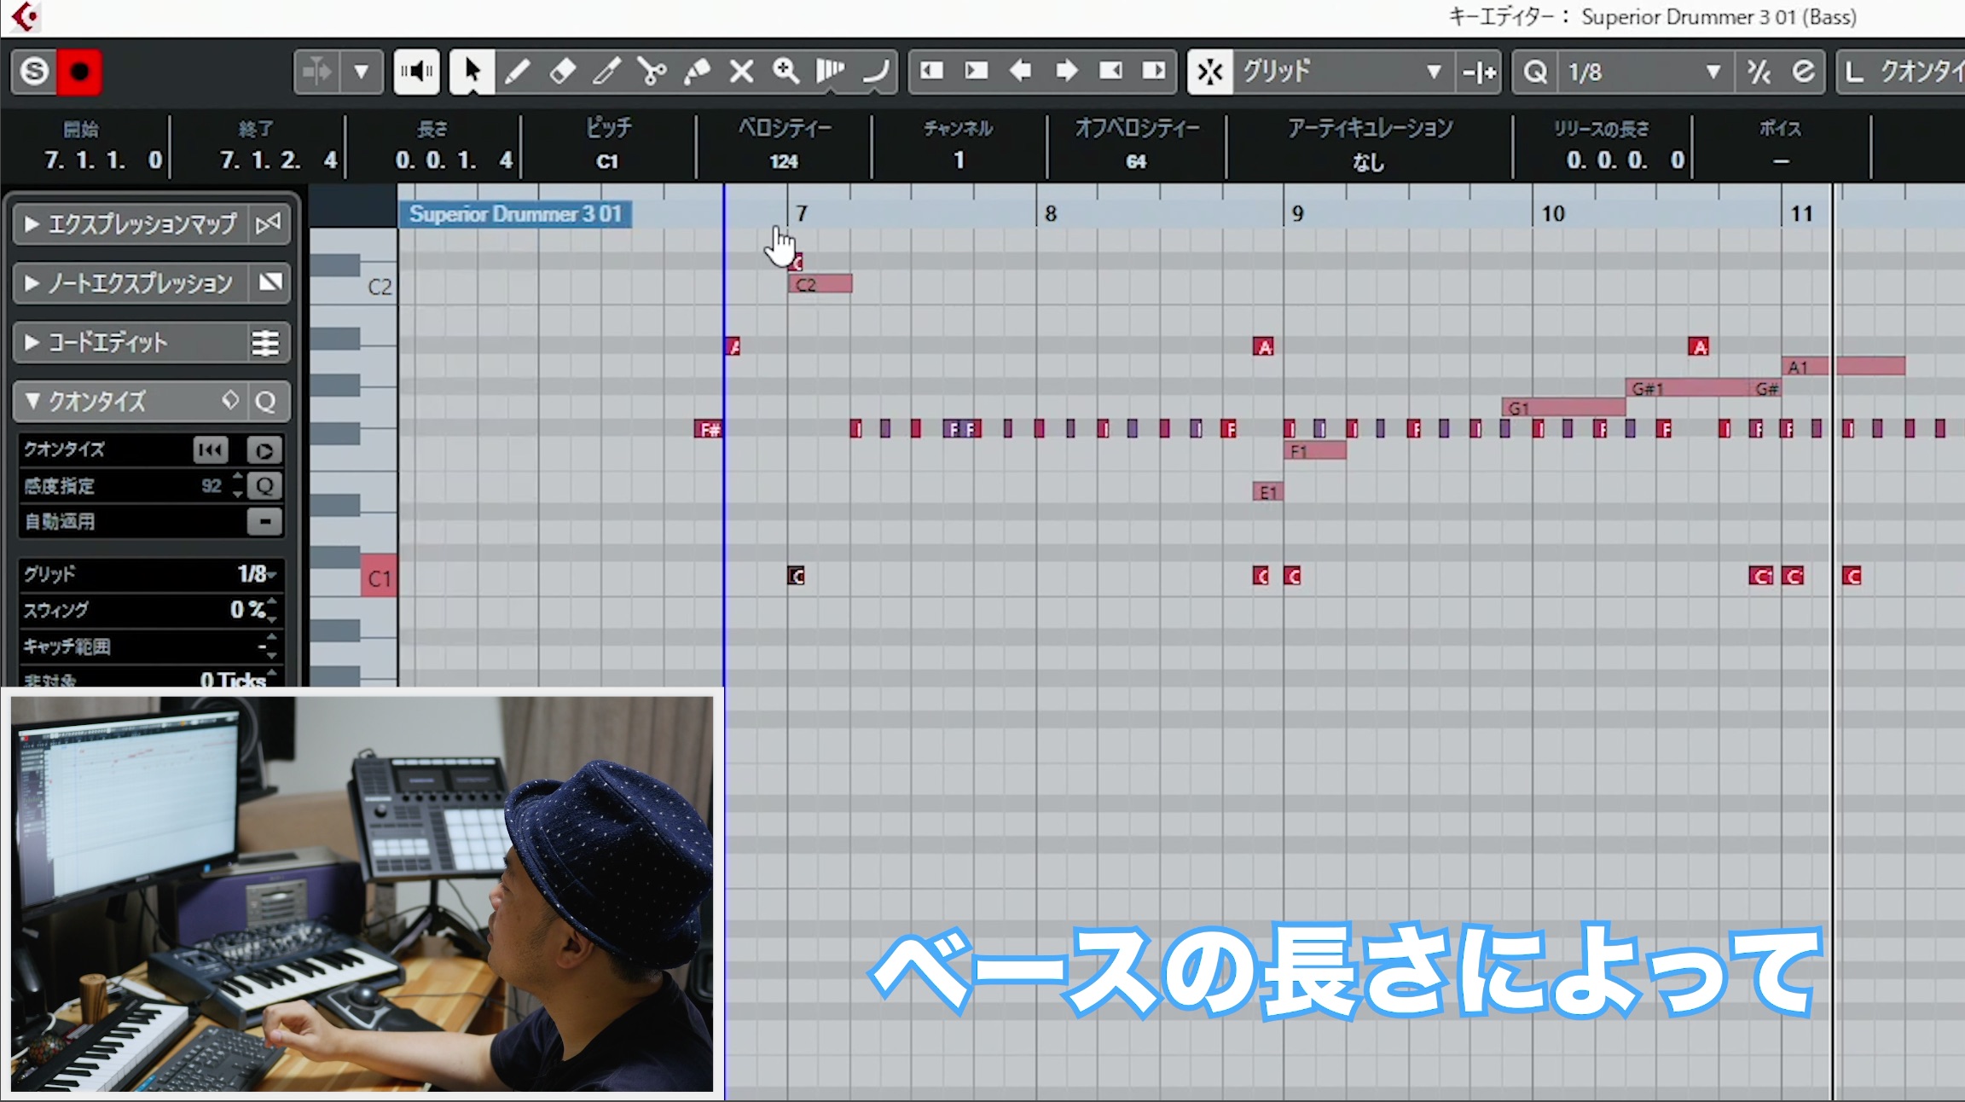Edit the オフベロシティー value 64
The image size is (1965, 1102).
[x=1136, y=161]
